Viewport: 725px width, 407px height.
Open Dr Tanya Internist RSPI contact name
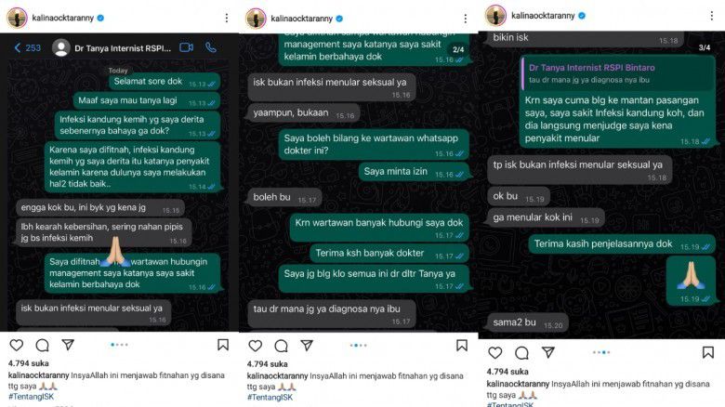123,47
